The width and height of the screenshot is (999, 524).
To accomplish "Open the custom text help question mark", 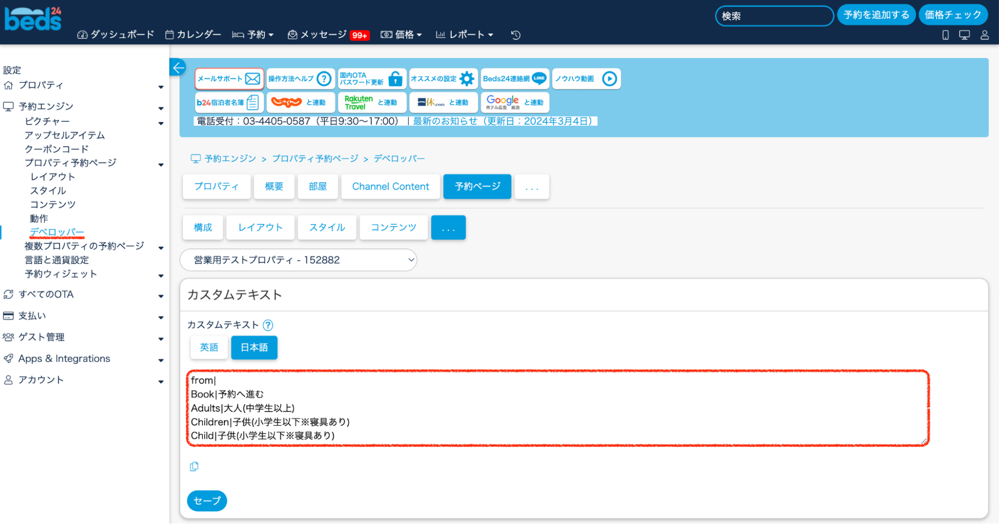I will pos(268,325).
